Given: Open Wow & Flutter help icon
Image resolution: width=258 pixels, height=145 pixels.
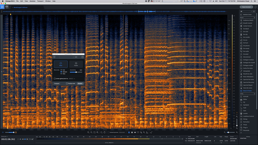Looking at the screenshot, I should [x=83, y=57].
